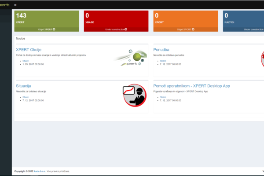Open the Situacija article title

click(23, 86)
